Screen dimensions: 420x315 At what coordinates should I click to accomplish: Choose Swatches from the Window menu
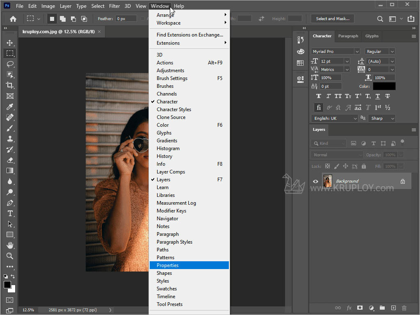189,288
